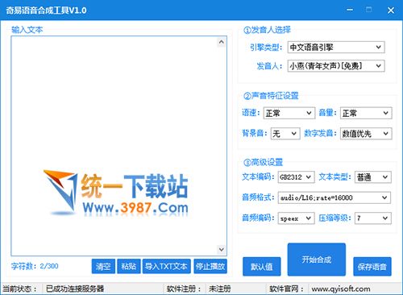Click the text box scrollbar up arrow

click(x=221, y=42)
